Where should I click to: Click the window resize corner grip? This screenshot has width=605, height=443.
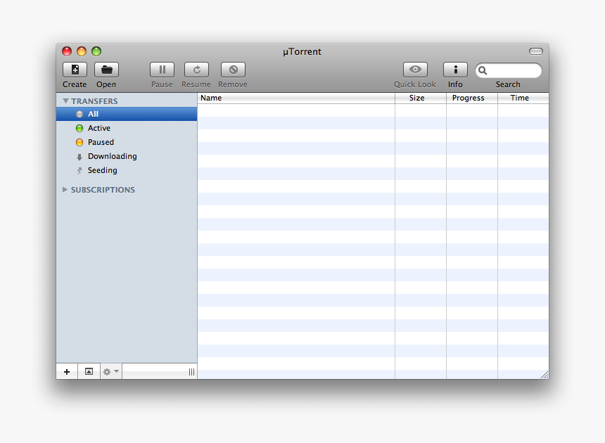[544, 375]
